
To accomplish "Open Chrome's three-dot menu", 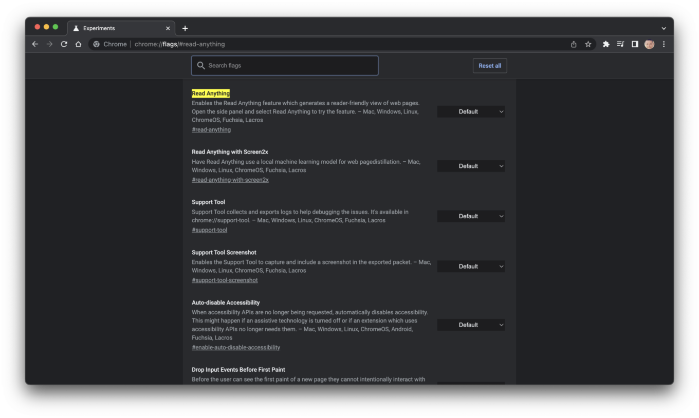I will (x=664, y=44).
